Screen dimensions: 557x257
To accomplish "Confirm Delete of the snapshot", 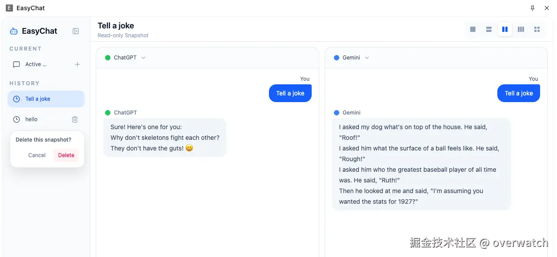I will 66,155.
